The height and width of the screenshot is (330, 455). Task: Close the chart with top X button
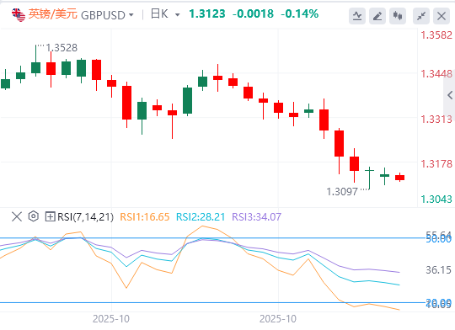tap(442, 16)
